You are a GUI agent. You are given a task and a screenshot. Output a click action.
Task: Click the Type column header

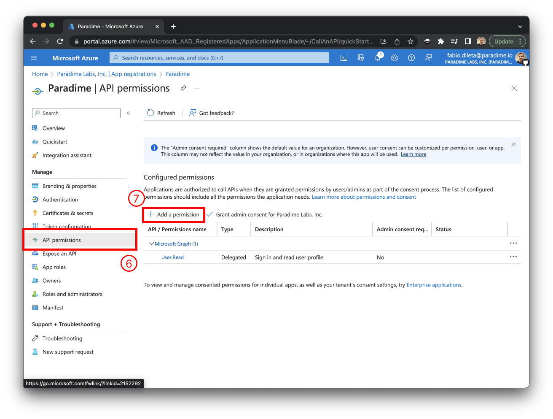point(227,230)
